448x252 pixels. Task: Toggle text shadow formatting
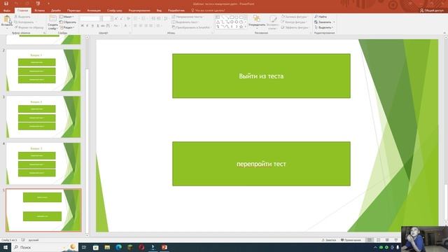pos(98,26)
